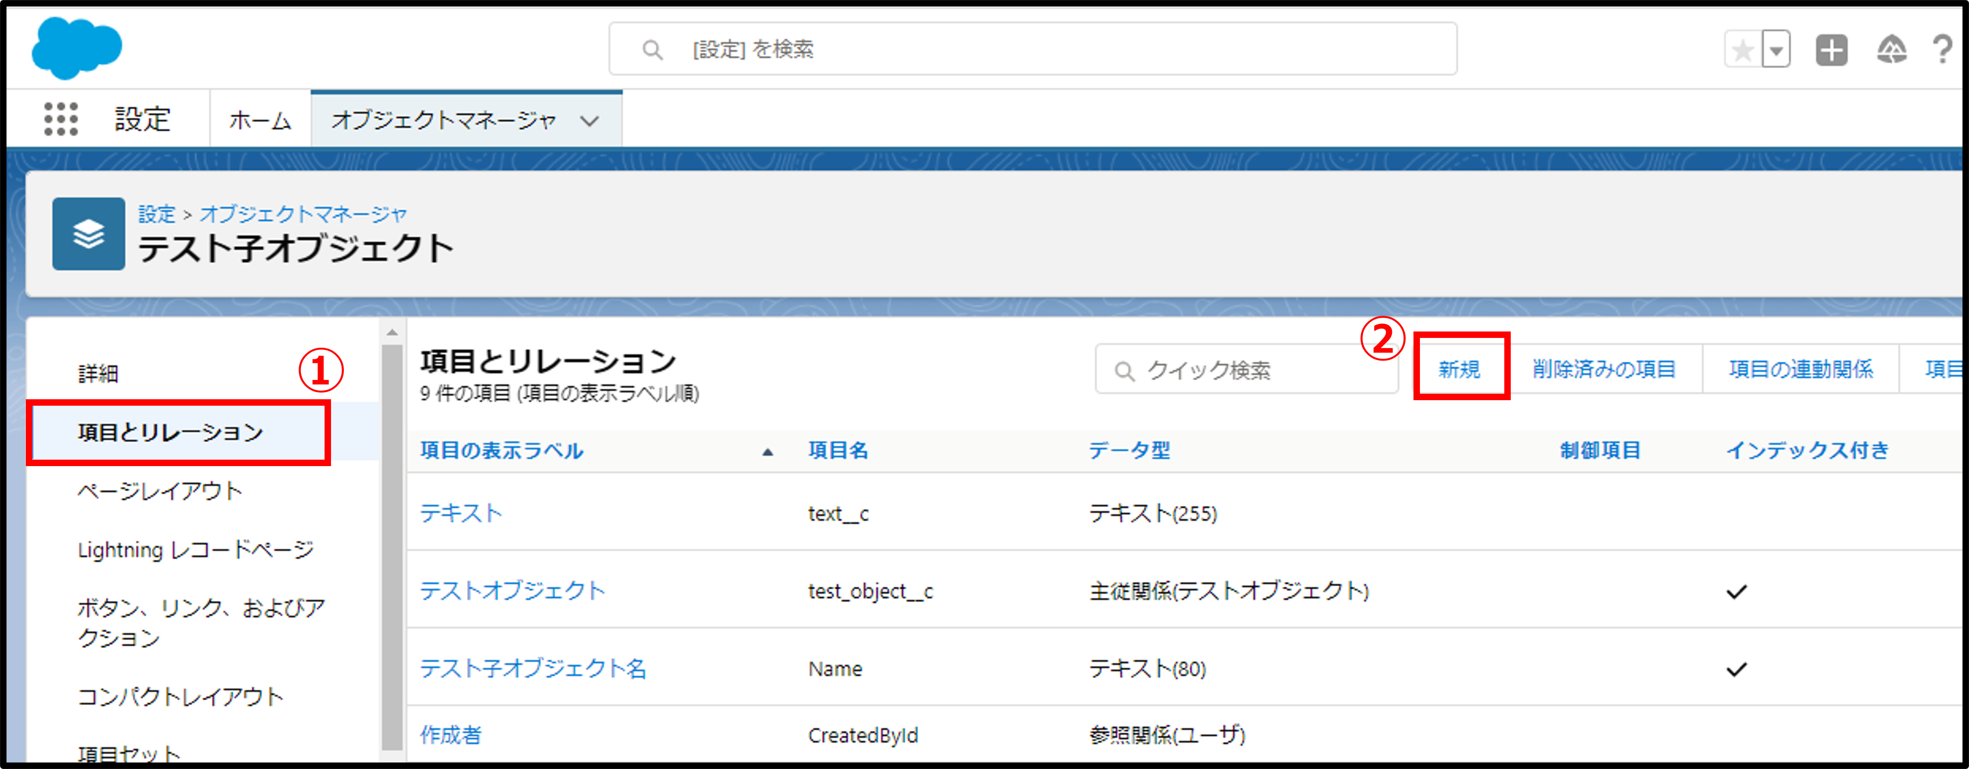Expand the オブジェクトマネージャ tab chevron
This screenshot has height=769, width=1969.
point(589,121)
